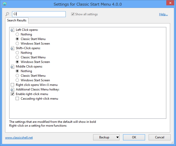Screen dimensions: 176x146
Task: Click the settings icon beside Left Click opens
Action: coord(12,30)
